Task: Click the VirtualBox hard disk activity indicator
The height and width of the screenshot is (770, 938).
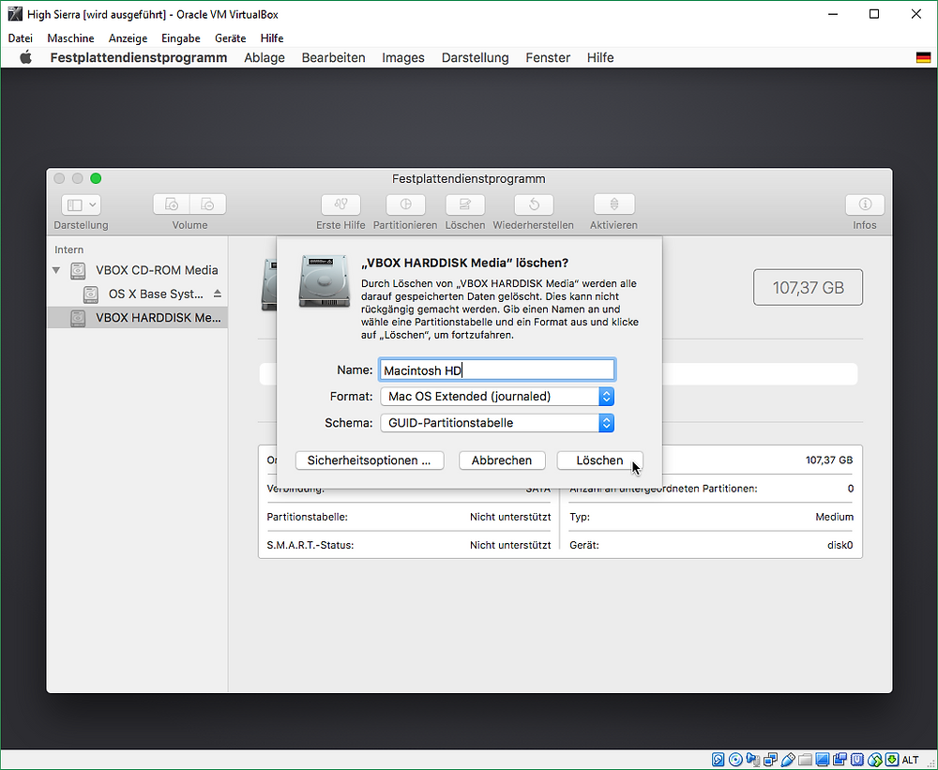Action: (x=719, y=760)
